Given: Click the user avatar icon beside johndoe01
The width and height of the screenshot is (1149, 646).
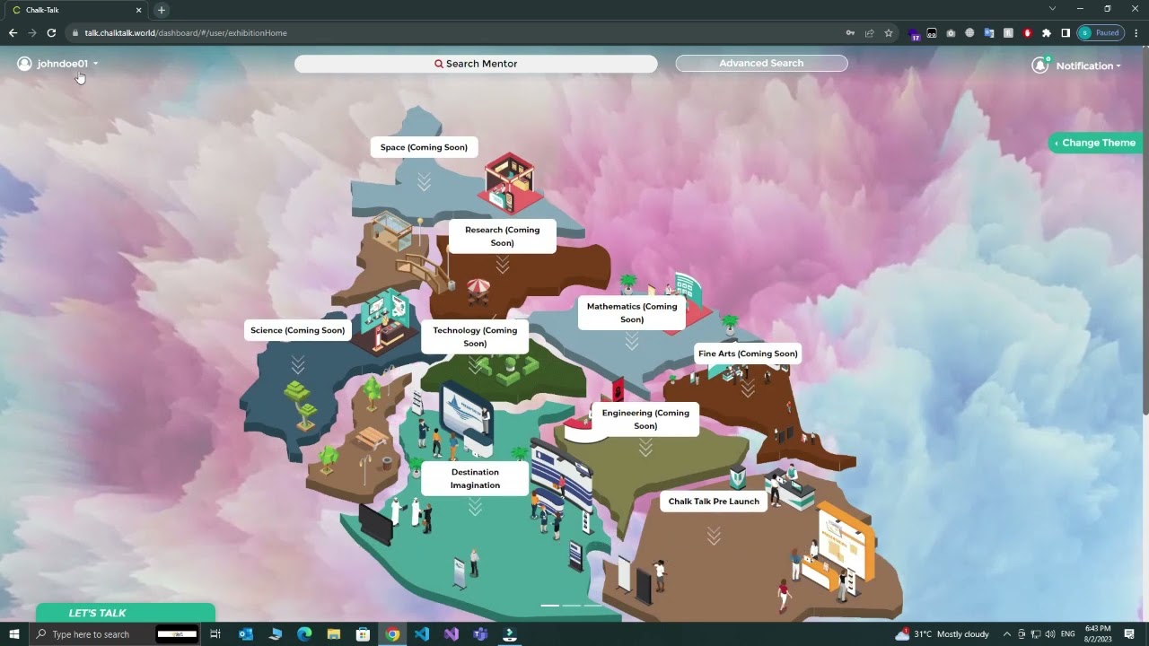Looking at the screenshot, I should pos(24,64).
